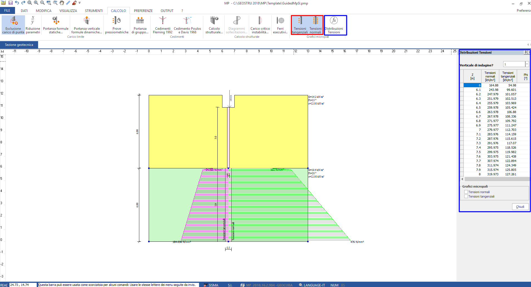This screenshot has height=287, width=531.
Task: Run Portanza verticale formule dinamiche
Action: [x=87, y=25]
